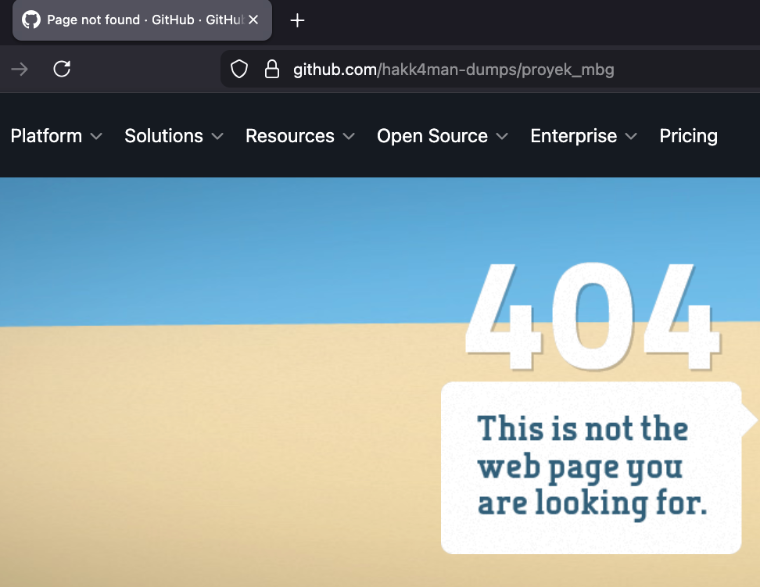
Task: Click the chevron arrow next to Enterprise
Action: pyautogui.click(x=631, y=137)
